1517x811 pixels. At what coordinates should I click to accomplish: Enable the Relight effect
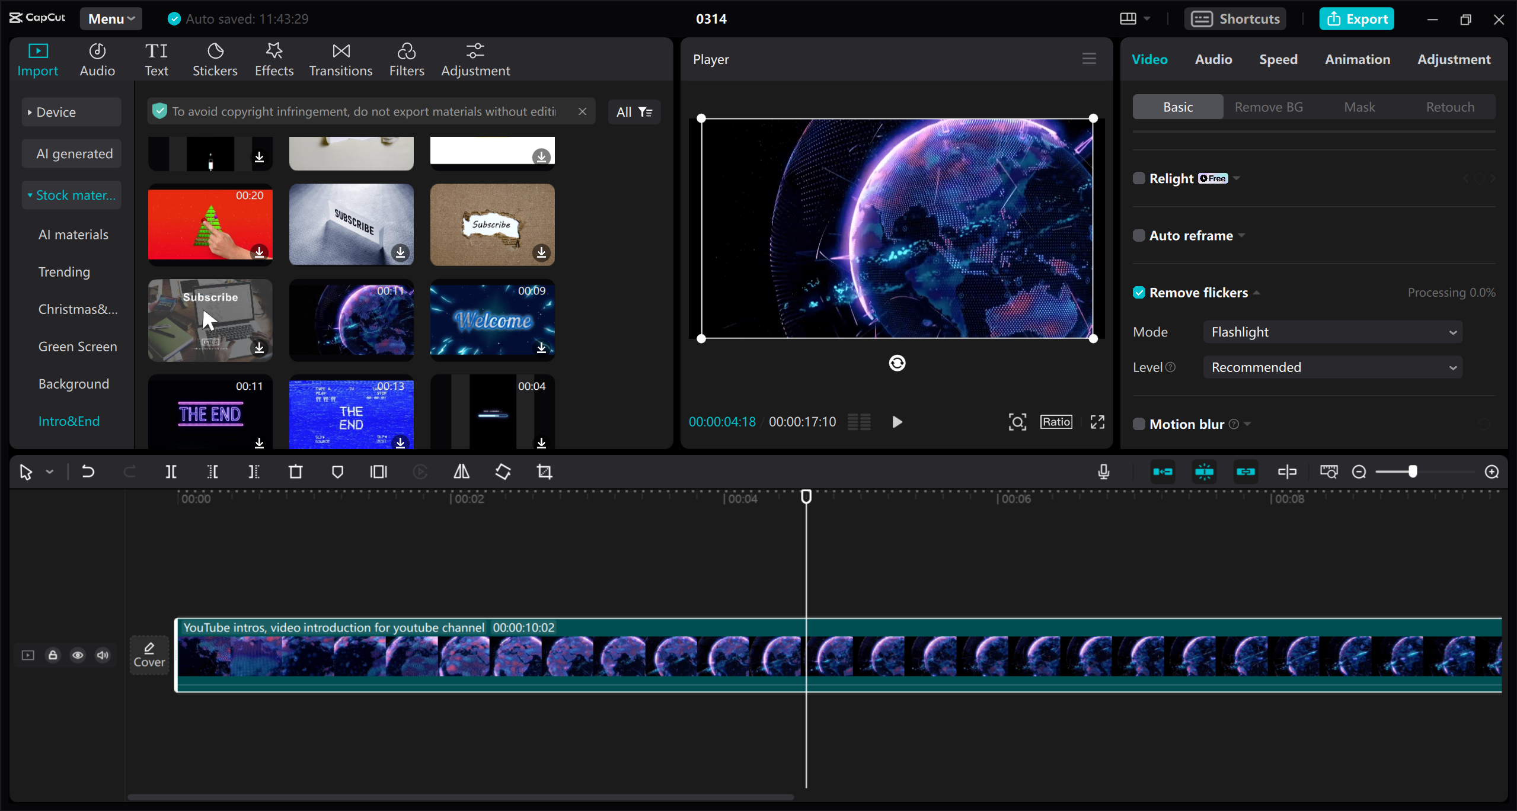1139,178
